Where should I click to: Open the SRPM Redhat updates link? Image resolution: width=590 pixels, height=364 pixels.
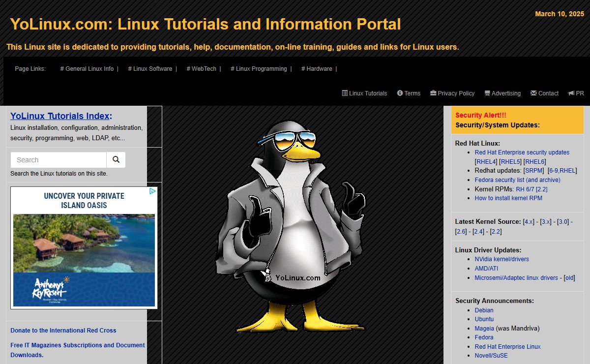pyautogui.click(x=534, y=171)
